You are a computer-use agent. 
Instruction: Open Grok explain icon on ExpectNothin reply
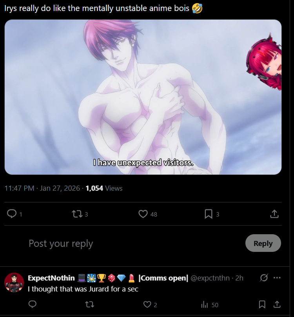(x=264, y=278)
